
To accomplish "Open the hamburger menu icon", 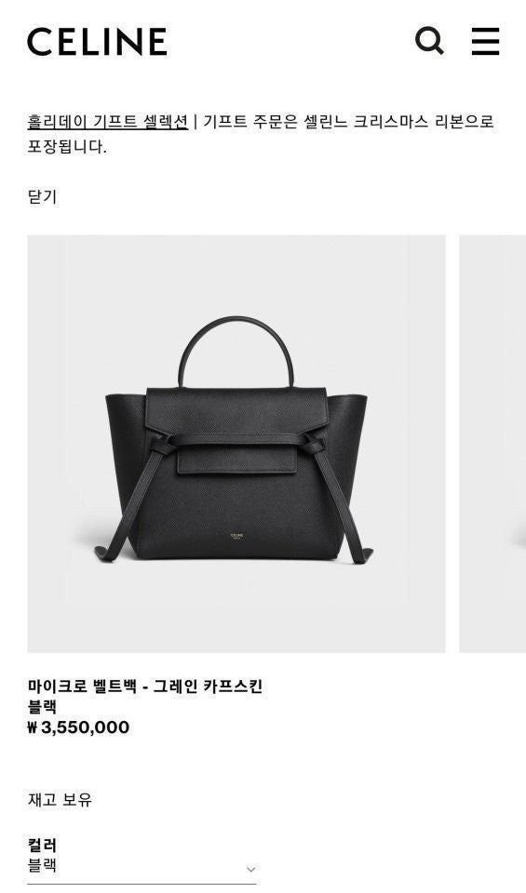I will point(486,41).
